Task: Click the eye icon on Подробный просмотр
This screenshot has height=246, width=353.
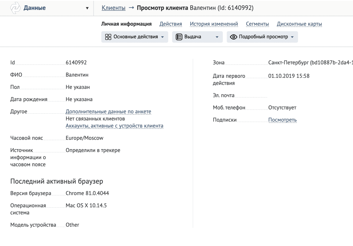Action: [234, 37]
